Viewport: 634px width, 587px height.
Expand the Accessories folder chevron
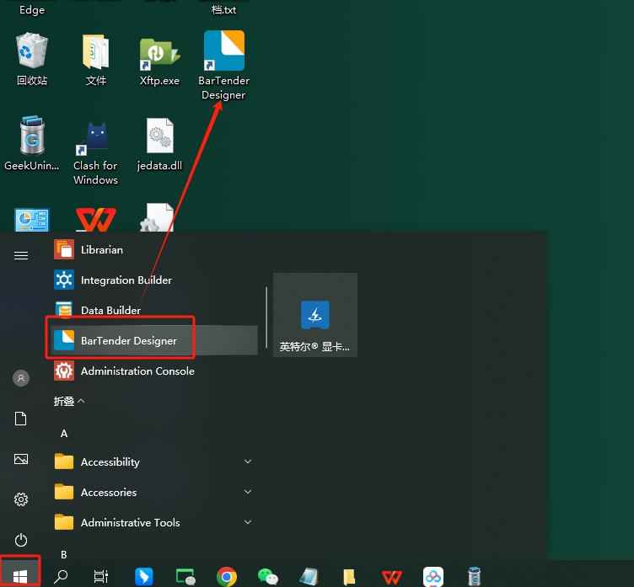click(248, 492)
